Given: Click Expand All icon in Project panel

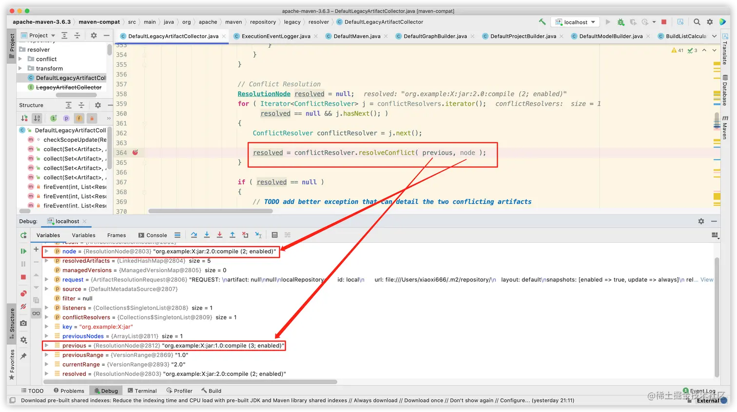Looking at the screenshot, I should click(x=64, y=36).
